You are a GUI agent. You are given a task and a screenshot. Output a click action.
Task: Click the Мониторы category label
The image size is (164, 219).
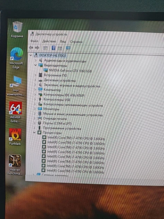point(51,109)
